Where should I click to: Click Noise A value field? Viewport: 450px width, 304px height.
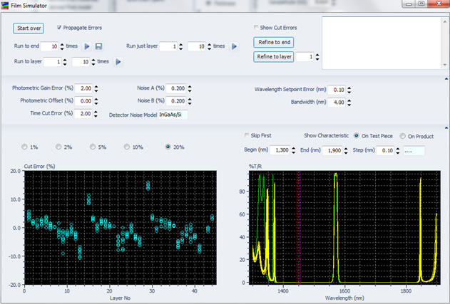tap(176, 88)
